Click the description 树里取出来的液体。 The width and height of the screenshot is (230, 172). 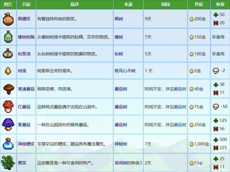tap(55, 71)
